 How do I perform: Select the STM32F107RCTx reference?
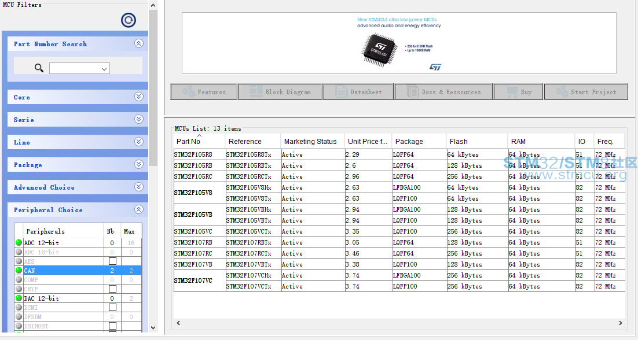(x=252, y=253)
